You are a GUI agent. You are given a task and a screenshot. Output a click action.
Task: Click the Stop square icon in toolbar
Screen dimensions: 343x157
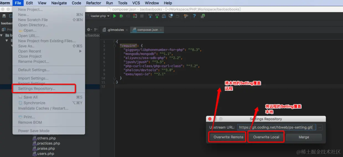(142, 16)
